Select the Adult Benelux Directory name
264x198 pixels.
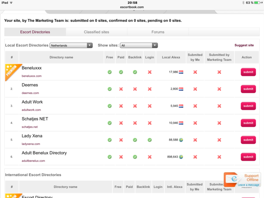[x=44, y=153]
